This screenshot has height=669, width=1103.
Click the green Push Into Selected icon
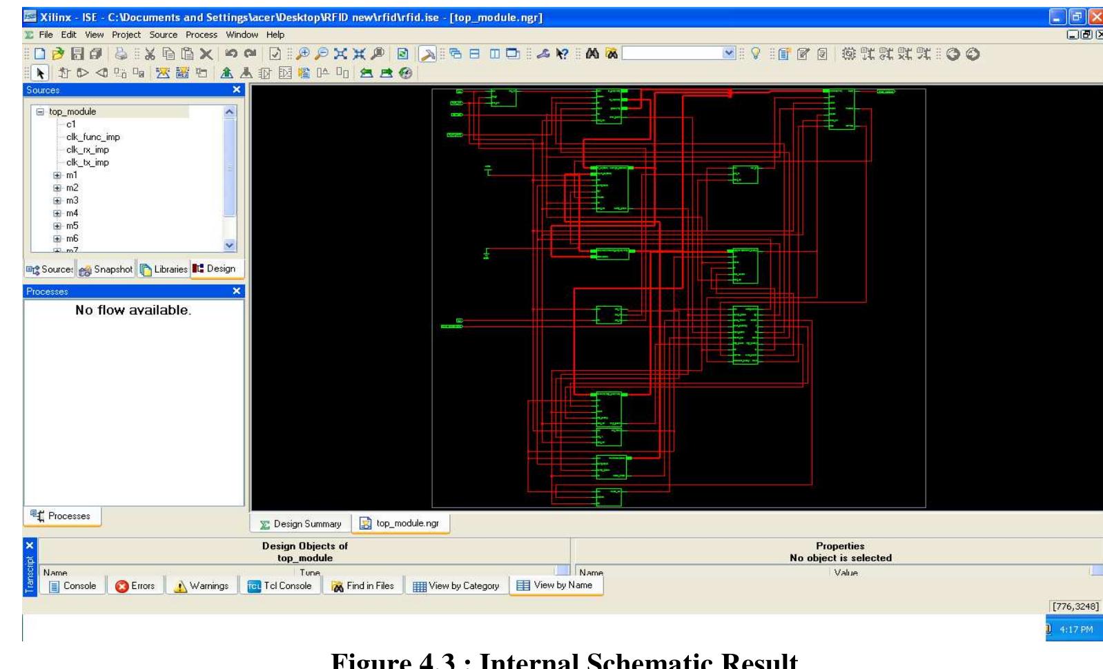point(226,72)
